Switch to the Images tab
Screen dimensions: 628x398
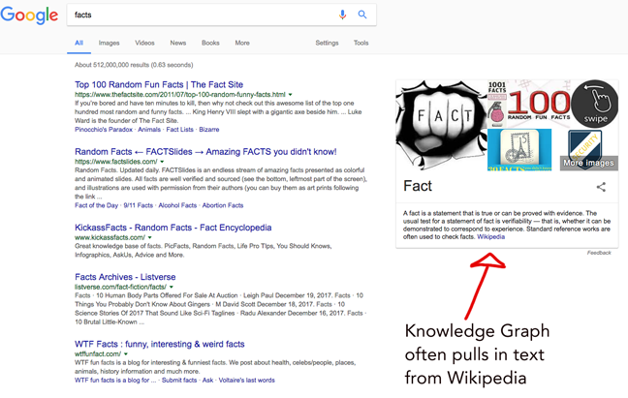click(109, 43)
